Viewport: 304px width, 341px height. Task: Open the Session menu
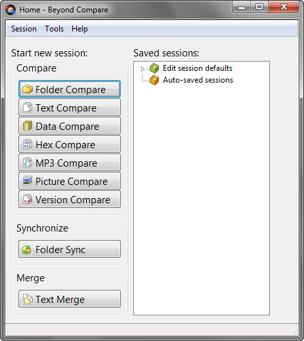point(24,29)
